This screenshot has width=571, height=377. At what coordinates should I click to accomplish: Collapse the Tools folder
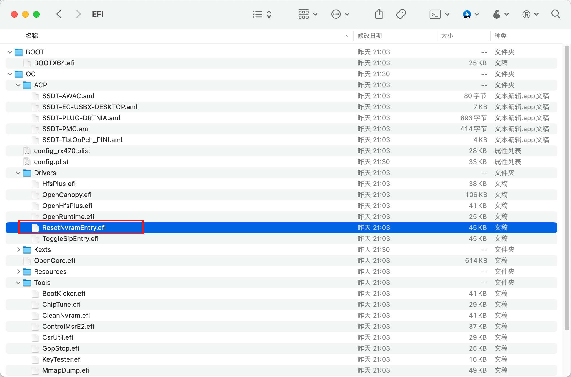pos(18,283)
